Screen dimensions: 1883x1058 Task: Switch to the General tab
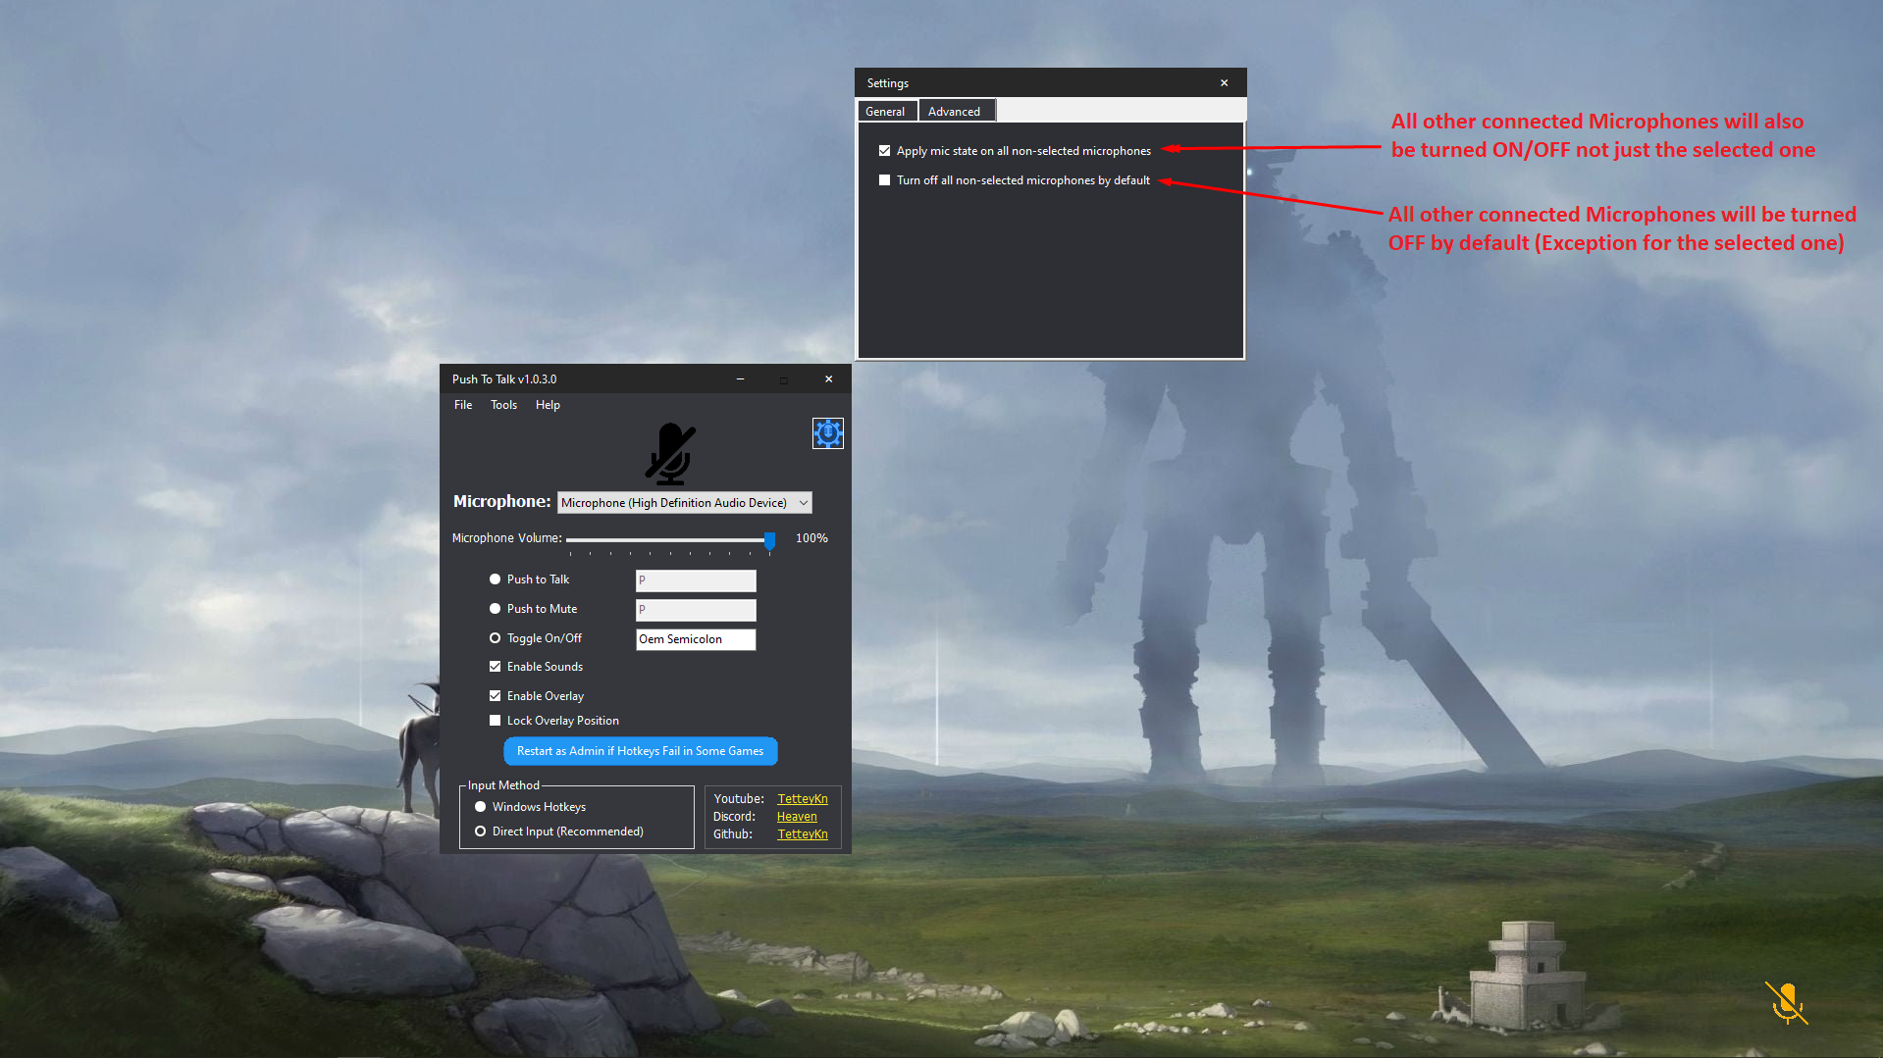pyautogui.click(x=886, y=111)
